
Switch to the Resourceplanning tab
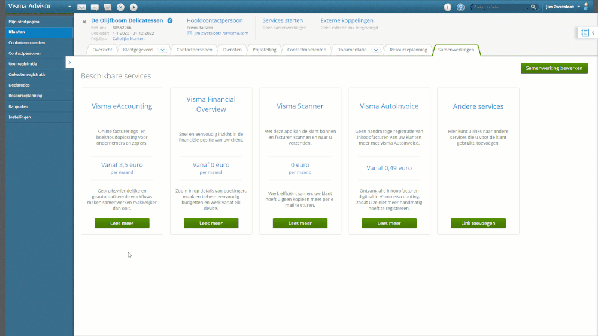coord(408,50)
